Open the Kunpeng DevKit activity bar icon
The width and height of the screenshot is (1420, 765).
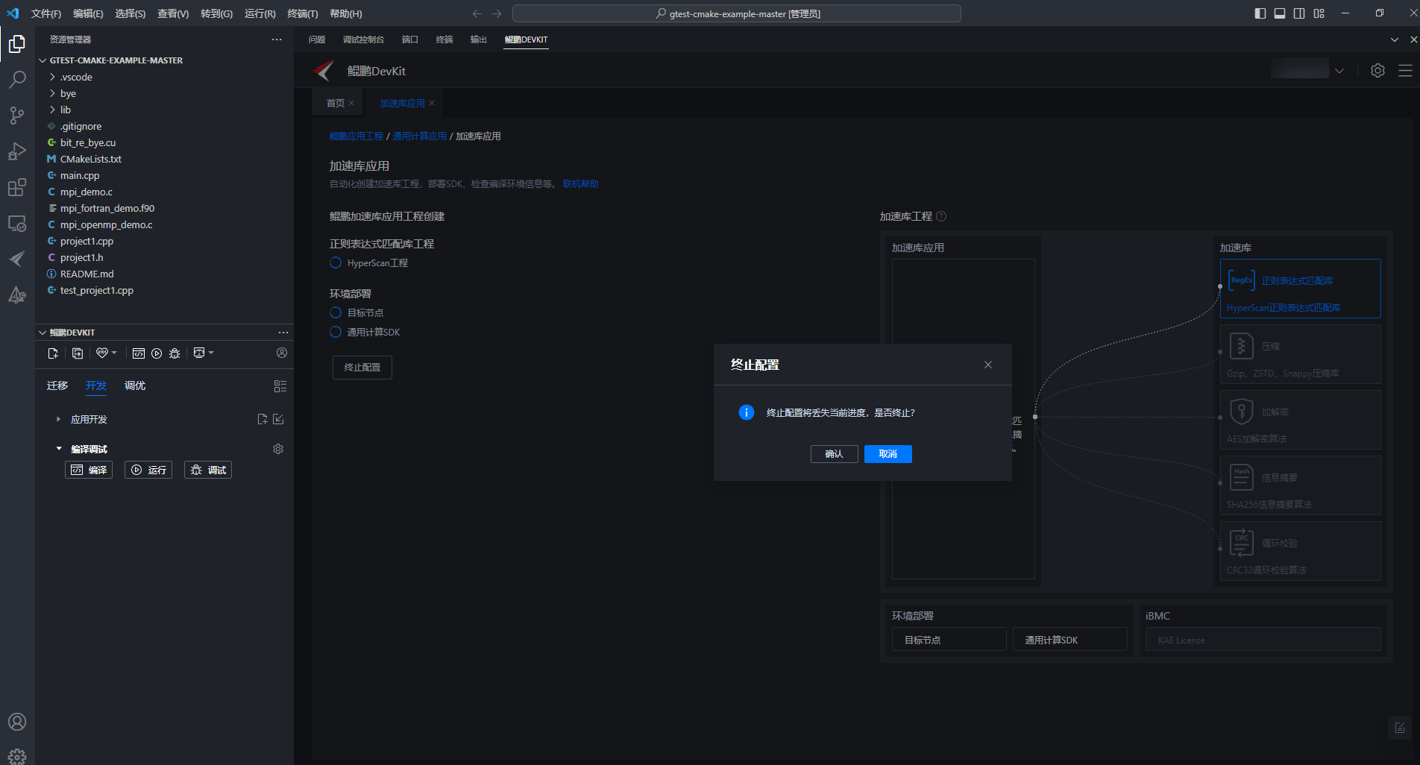pos(16,259)
